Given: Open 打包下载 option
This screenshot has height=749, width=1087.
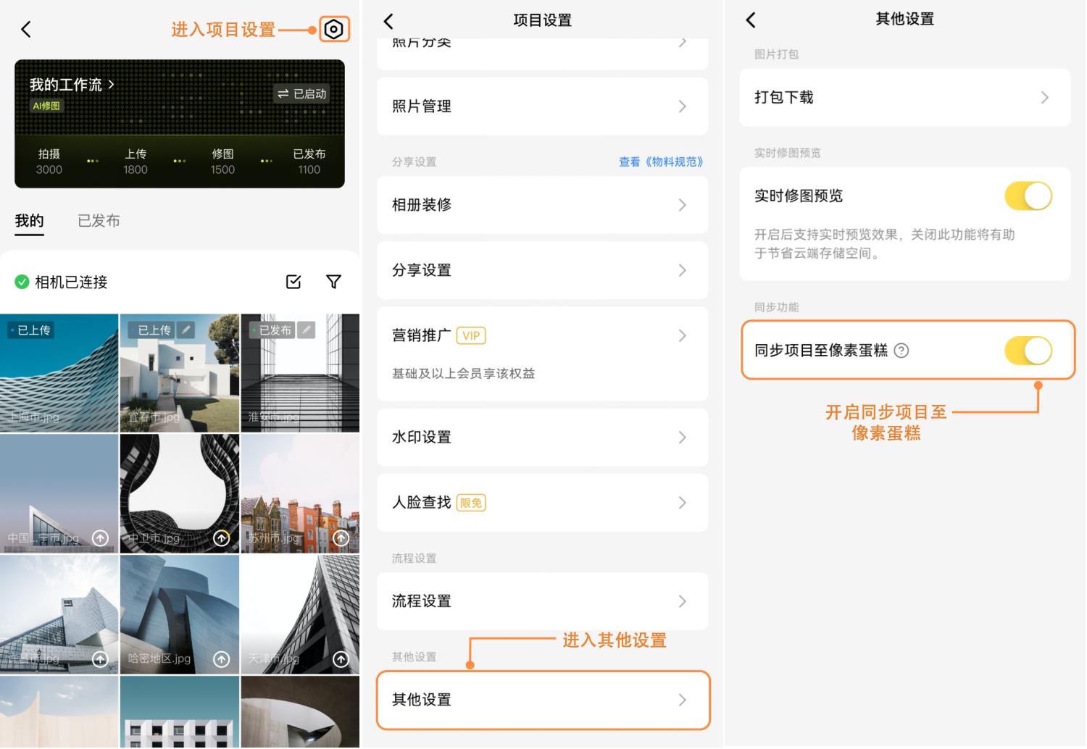Looking at the screenshot, I should pyautogui.click(x=904, y=98).
